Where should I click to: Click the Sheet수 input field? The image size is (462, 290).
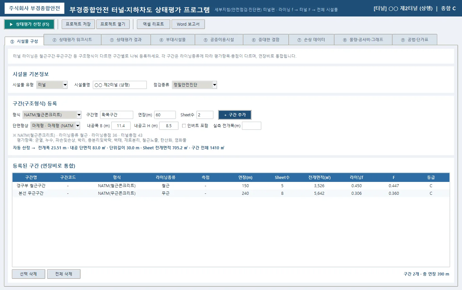pos(205,115)
